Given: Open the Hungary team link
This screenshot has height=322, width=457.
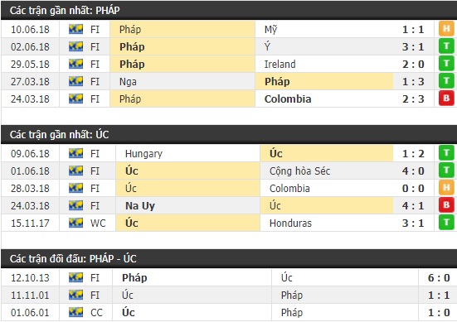Looking at the screenshot, I should tap(143, 154).
